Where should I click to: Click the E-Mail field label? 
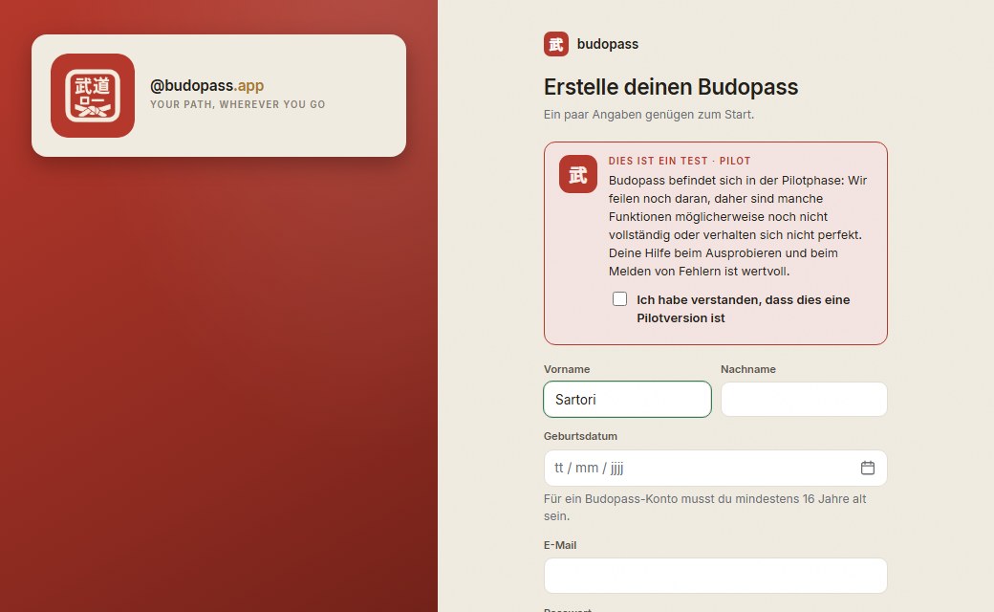(560, 545)
